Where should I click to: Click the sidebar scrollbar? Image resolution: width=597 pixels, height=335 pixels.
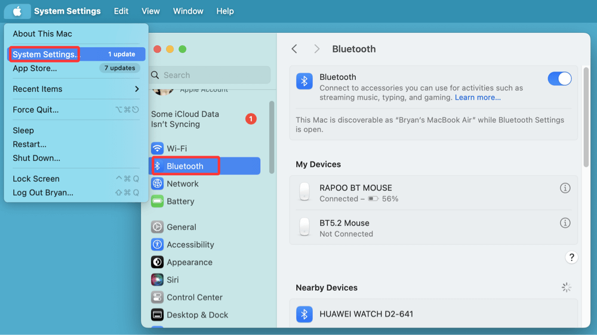[272, 137]
